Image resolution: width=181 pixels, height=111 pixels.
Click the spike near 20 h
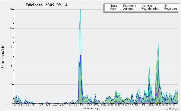click(149, 66)
